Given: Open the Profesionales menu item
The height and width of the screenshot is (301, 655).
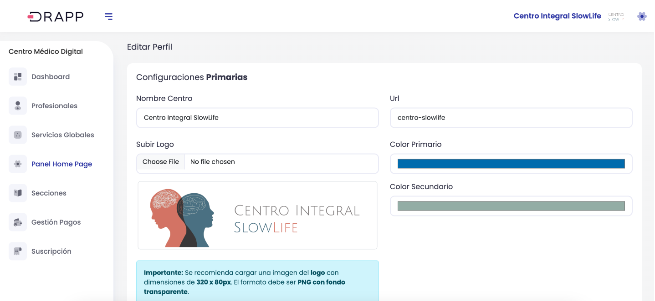Looking at the screenshot, I should click(54, 106).
